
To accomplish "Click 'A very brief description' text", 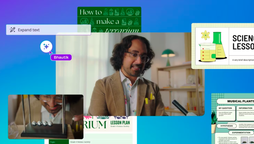I will pyautogui.click(x=243, y=60).
